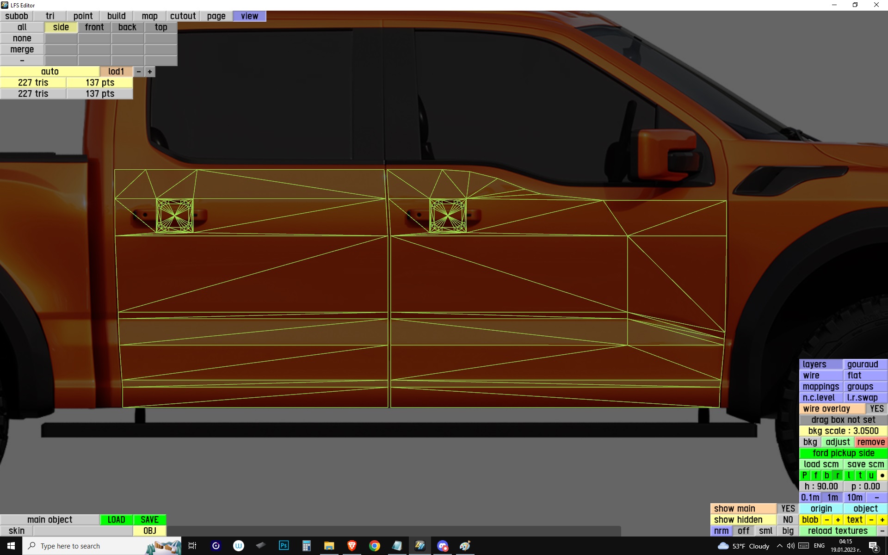Open Calculator from the taskbar

click(306, 546)
